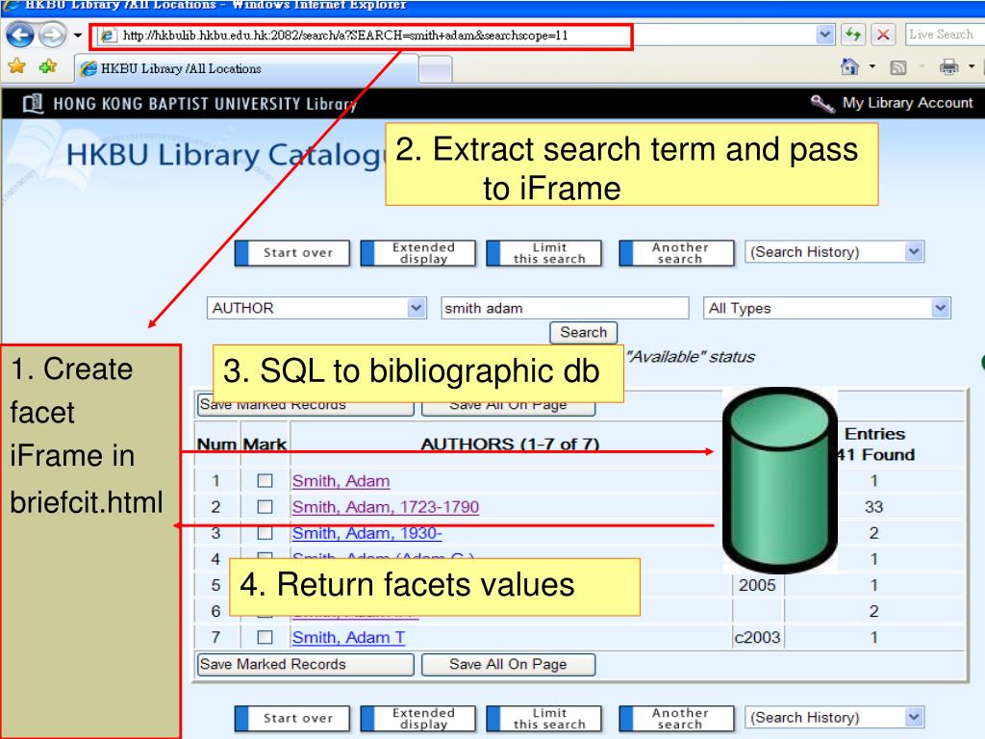985x739 pixels.
Task: Open recent pages dropdown beside Forward button
Action: 77,36
